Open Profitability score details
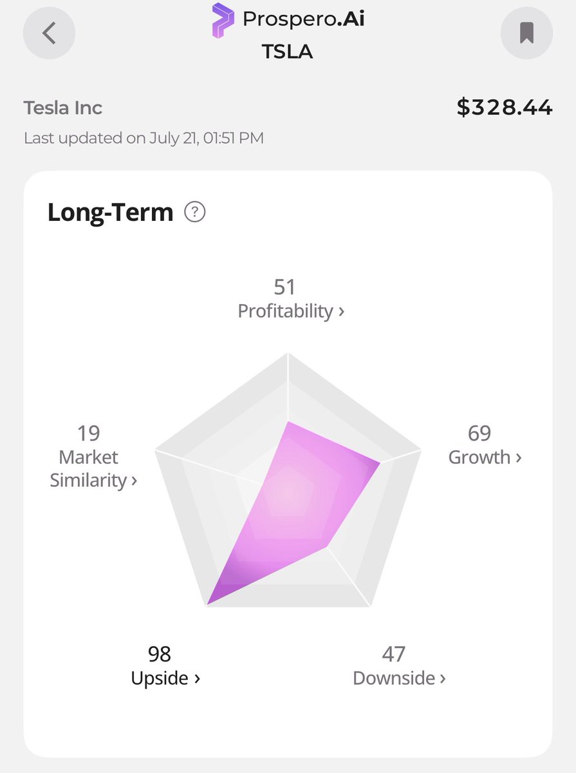 pyautogui.click(x=291, y=311)
